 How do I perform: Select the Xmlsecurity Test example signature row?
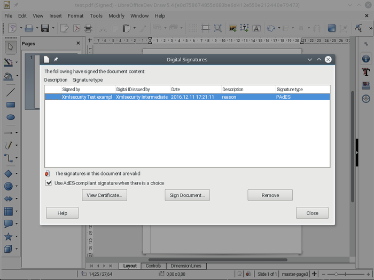187,97
